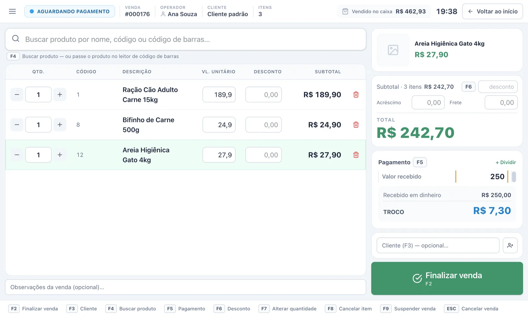
Task: Decrease quantity of Ração Cão Adulto
Action: (17, 95)
